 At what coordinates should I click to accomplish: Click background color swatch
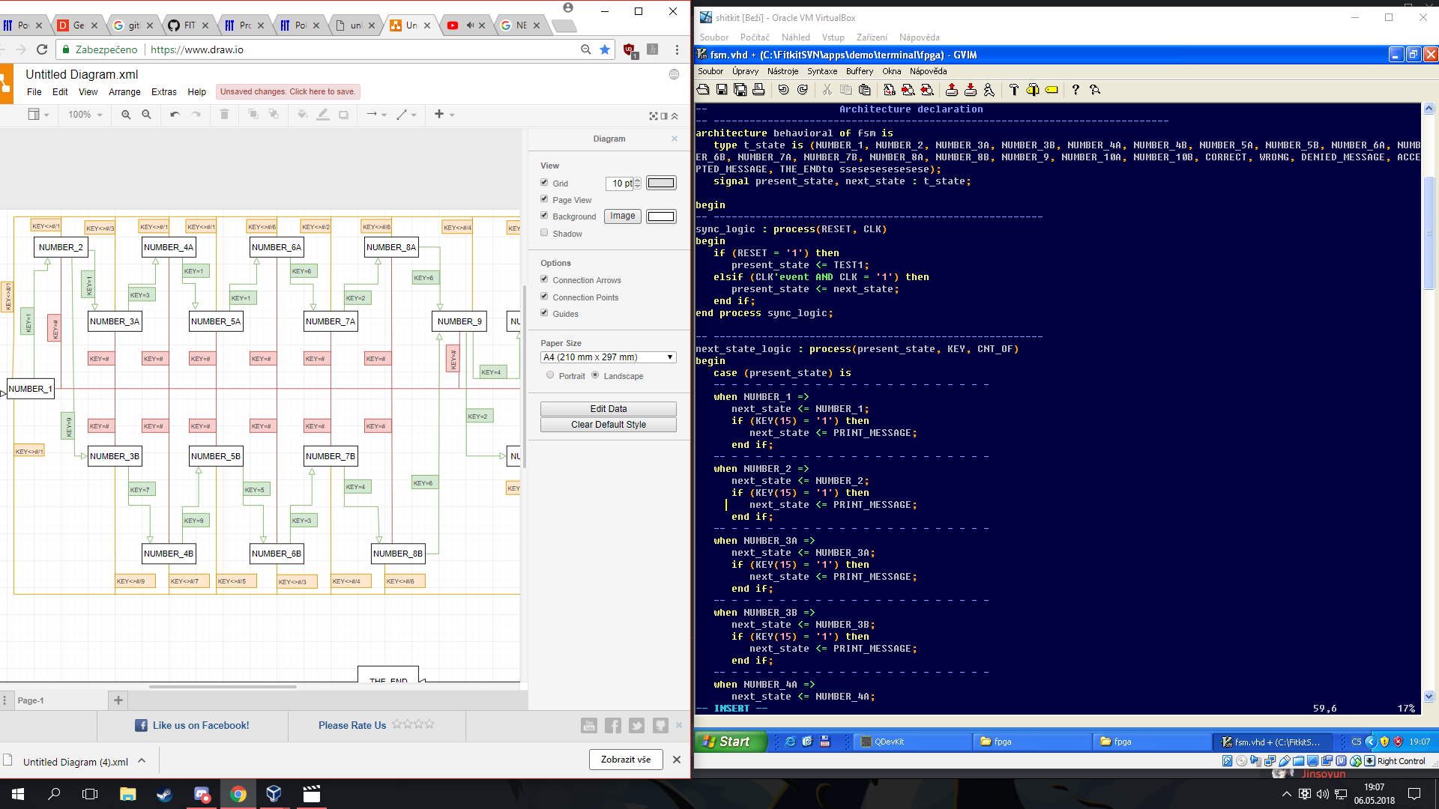(x=661, y=216)
